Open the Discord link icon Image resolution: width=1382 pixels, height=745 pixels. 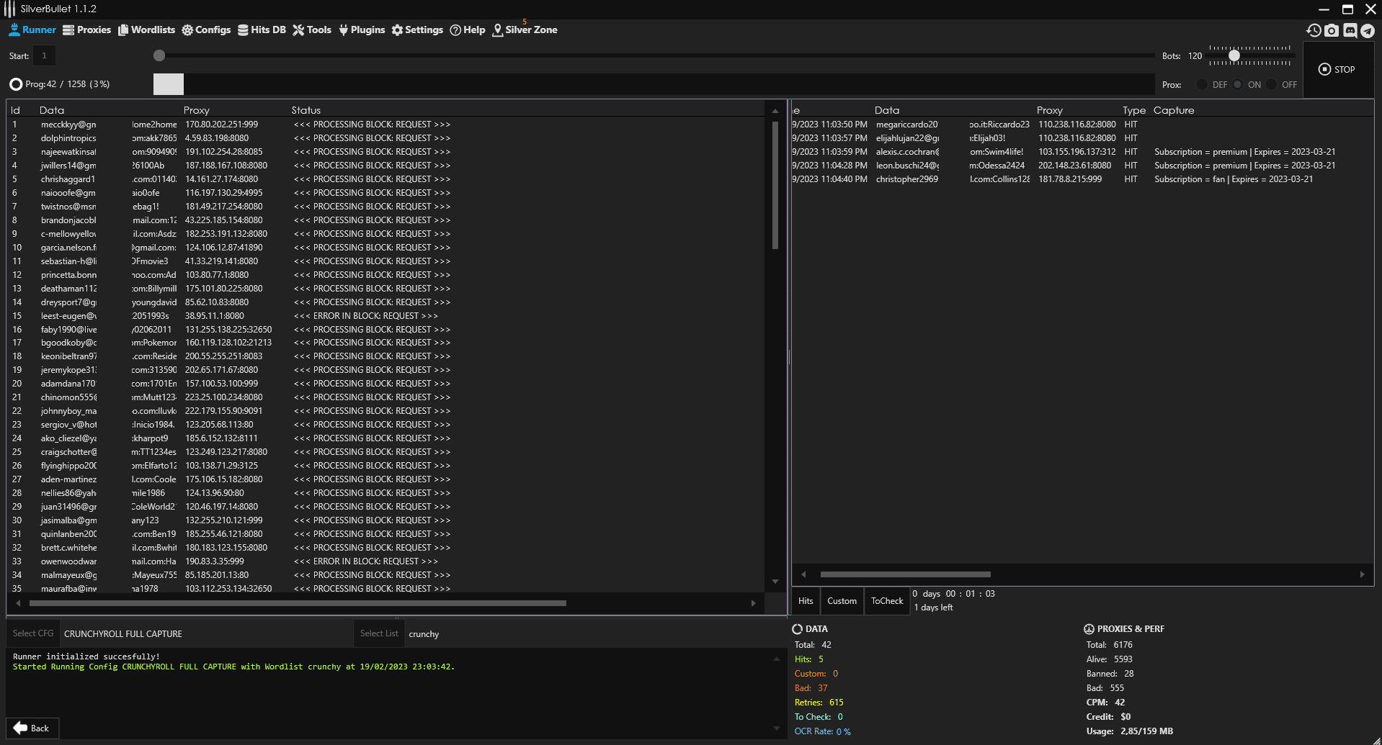click(1350, 30)
